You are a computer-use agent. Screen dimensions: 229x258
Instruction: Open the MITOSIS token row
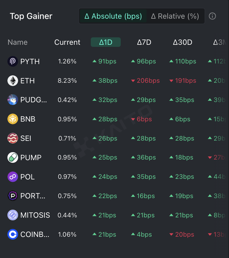35,215
